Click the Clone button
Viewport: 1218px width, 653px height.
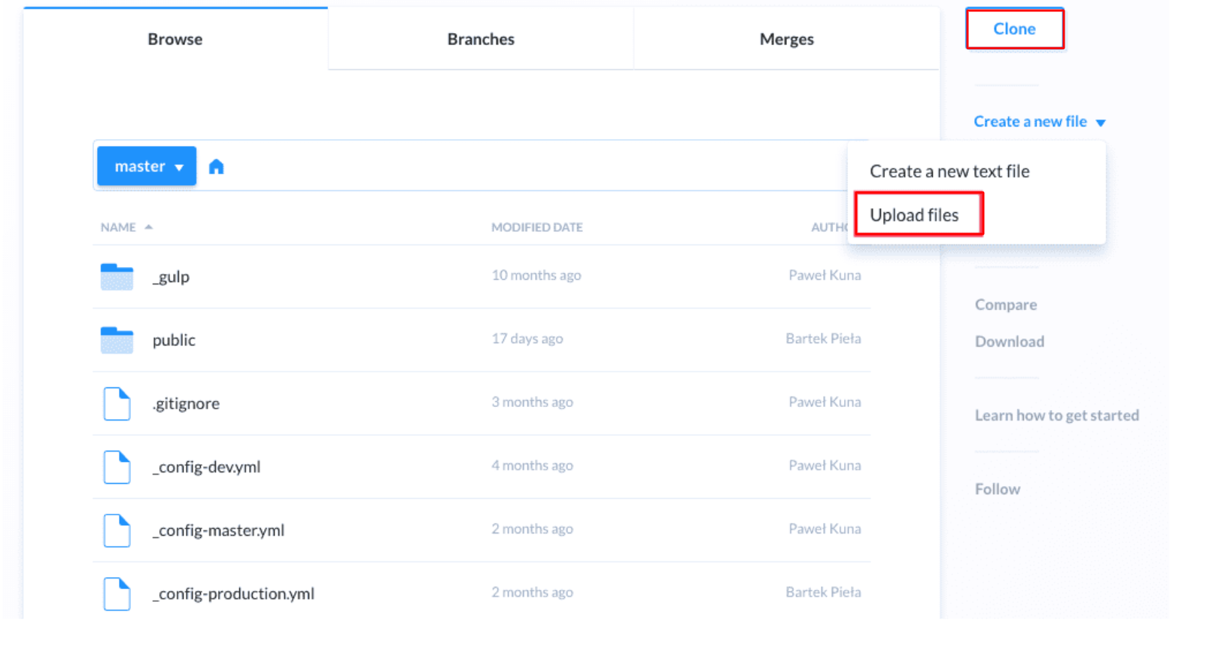pos(1015,29)
